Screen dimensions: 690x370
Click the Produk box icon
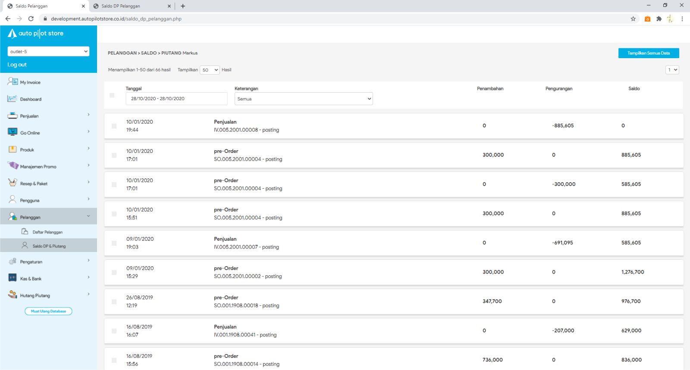point(13,149)
